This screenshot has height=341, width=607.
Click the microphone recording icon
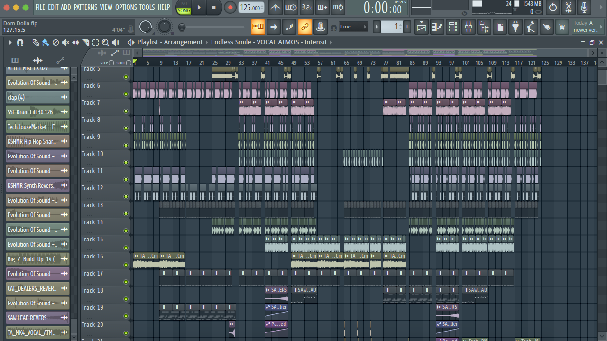coord(584,8)
